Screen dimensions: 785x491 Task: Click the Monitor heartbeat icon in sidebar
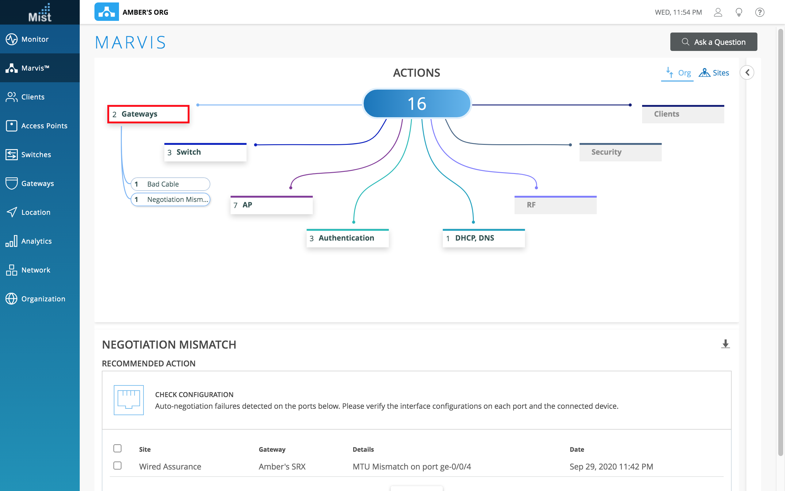point(11,39)
